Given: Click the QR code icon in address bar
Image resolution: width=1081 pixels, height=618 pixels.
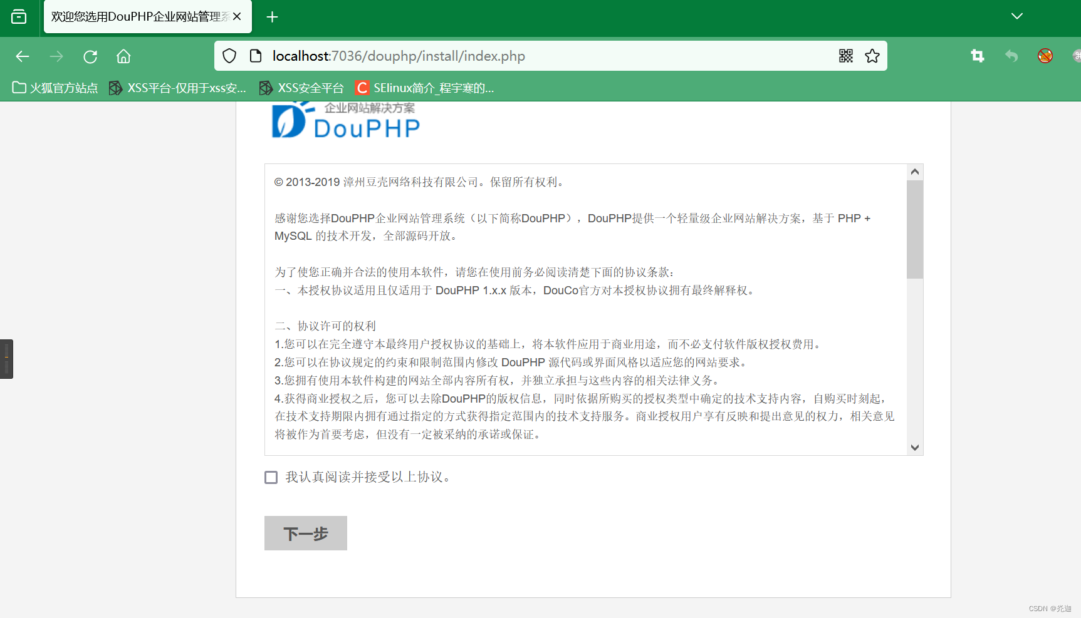Looking at the screenshot, I should 845,56.
